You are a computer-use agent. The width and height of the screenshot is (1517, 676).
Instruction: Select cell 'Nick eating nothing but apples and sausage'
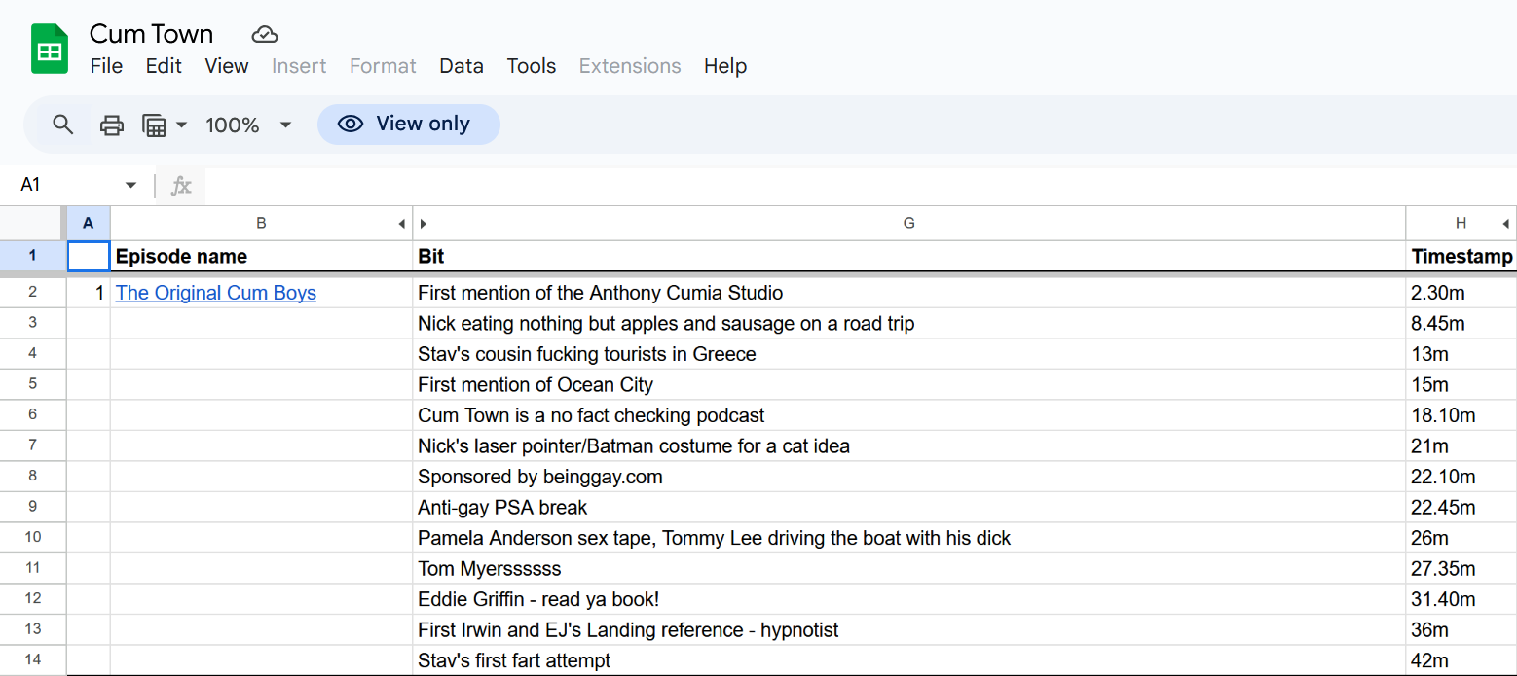[x=909, y=324]
